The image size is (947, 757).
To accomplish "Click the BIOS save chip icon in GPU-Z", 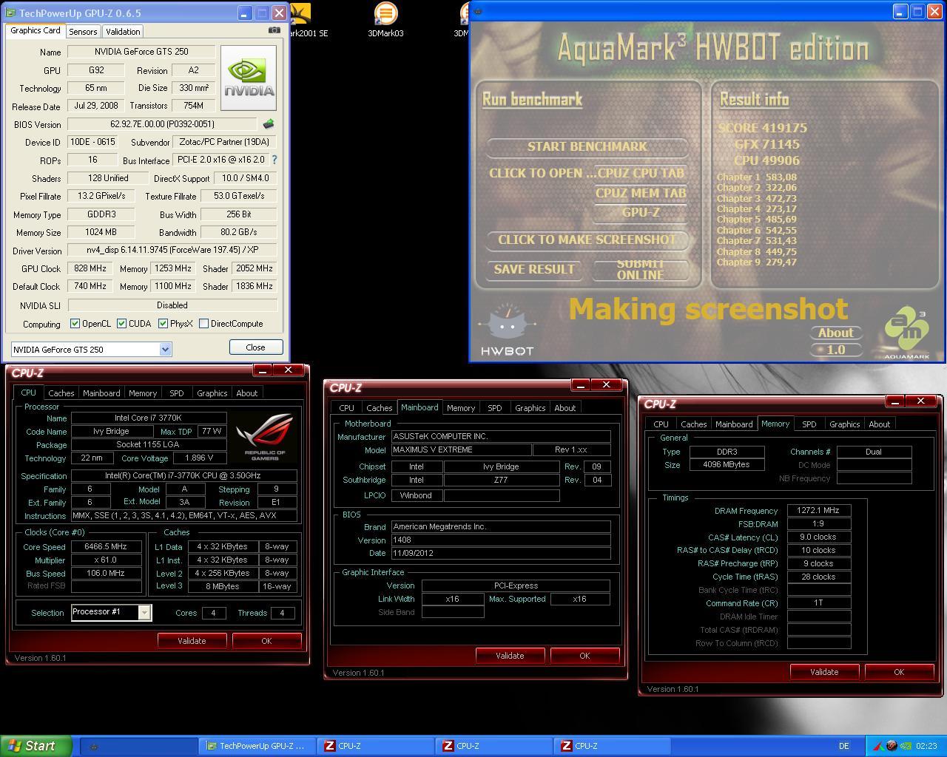I will (269, 124).
